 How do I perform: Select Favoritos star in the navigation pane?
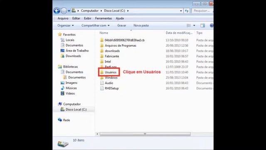point(60,35)
